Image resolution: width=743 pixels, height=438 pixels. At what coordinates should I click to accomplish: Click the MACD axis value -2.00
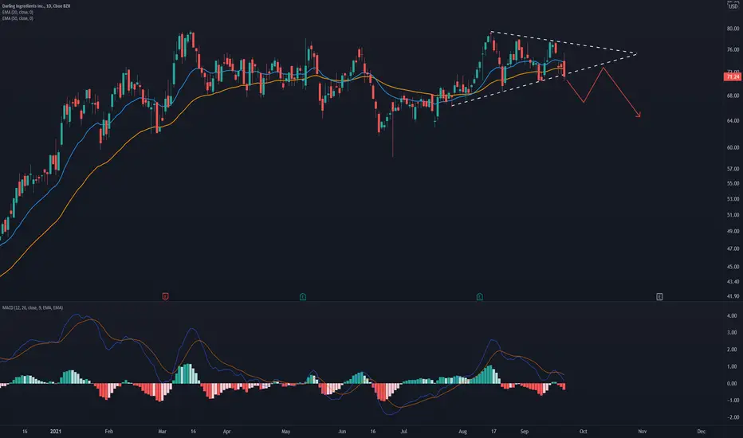(732, 417)
